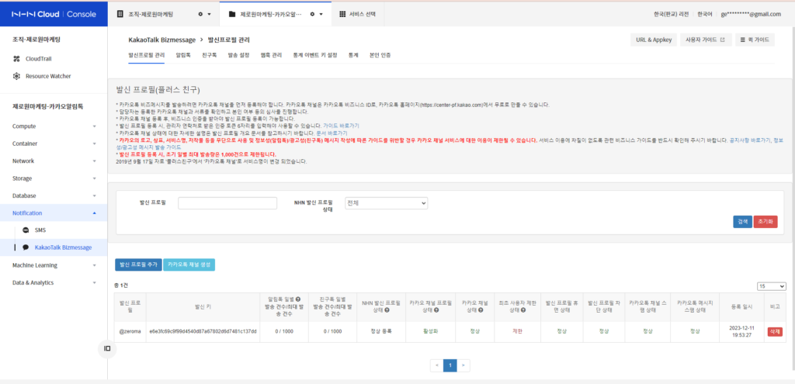This screenshot has height=384, width=795.
Task: Switch to the 통계 이벤트 키 설정 tab
Action: point(315,55)
